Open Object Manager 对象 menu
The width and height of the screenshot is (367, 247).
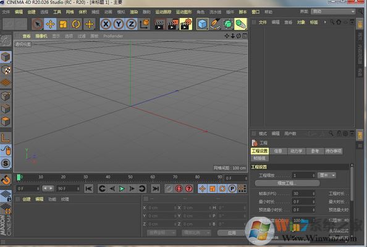(301, 22)
